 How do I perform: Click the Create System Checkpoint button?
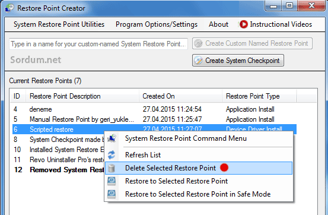[x=238, y=61]
